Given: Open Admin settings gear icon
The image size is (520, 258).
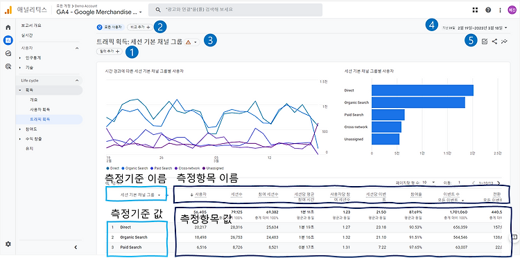Looking at the screenshot, I should point(8,243).
